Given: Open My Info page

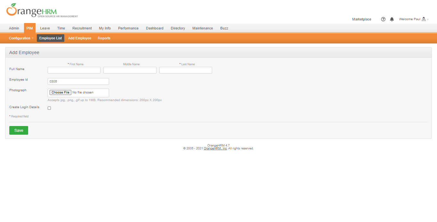Looking at the screenshot, I should tap(105, 28).
